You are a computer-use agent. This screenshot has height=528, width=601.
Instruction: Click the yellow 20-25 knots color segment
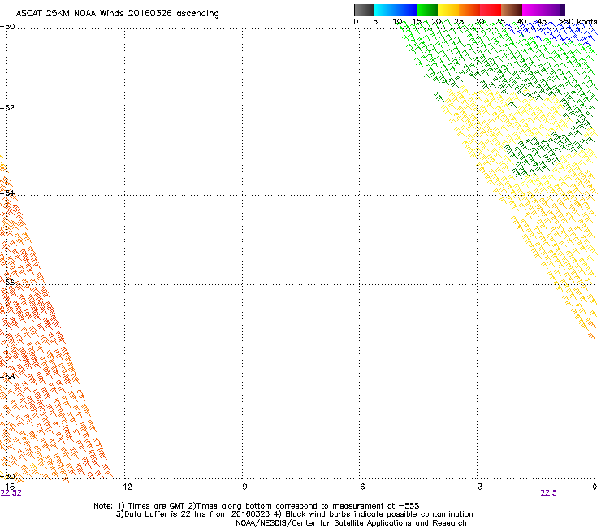[x=448, y=10]
